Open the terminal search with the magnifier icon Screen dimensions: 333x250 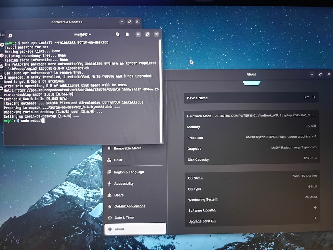(x=118, y=34)
